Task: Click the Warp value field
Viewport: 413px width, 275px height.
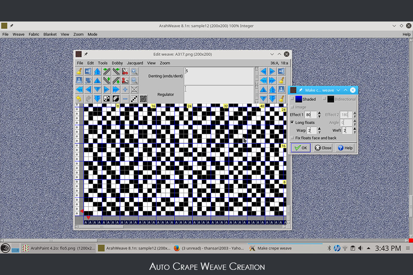Action: pos(312,130)
